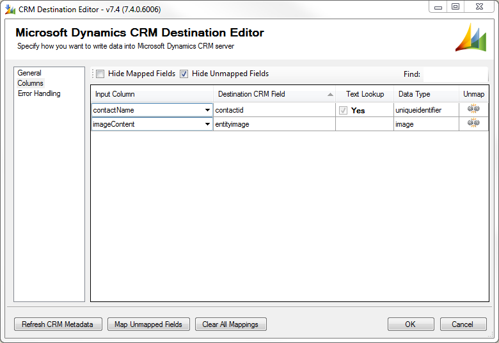The width and height of the screenshot is (499, 343).
Task: Click Refresh CRM Metadata button
Action: tap(58, 324)
